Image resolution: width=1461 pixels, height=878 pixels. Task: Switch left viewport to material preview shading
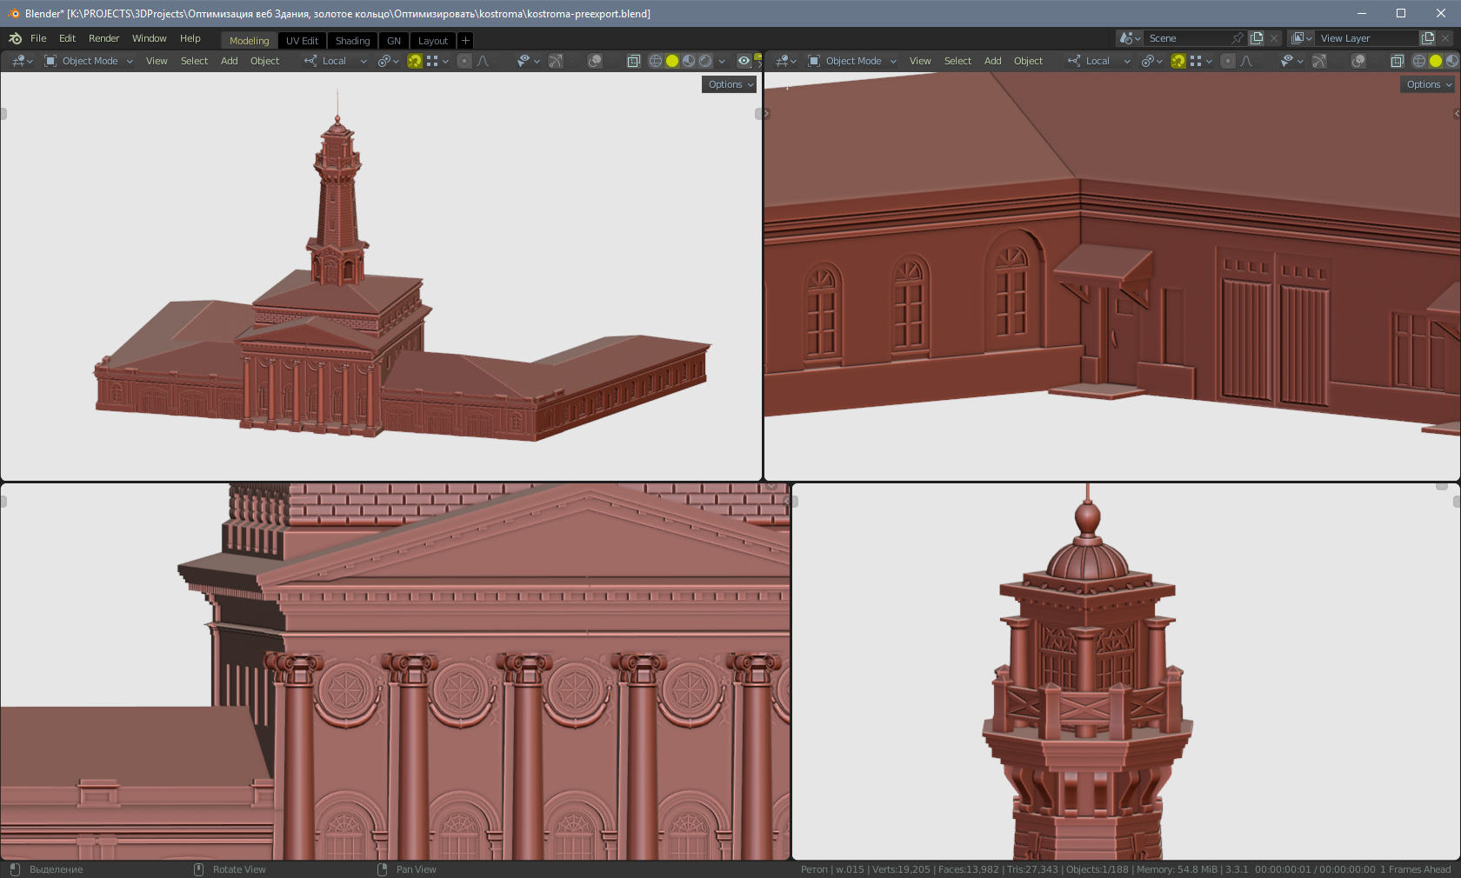pos(689,61)
